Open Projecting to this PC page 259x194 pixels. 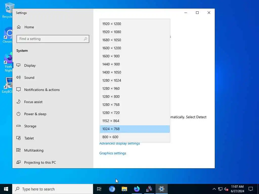pyautogui.click(x=53, y=162)
